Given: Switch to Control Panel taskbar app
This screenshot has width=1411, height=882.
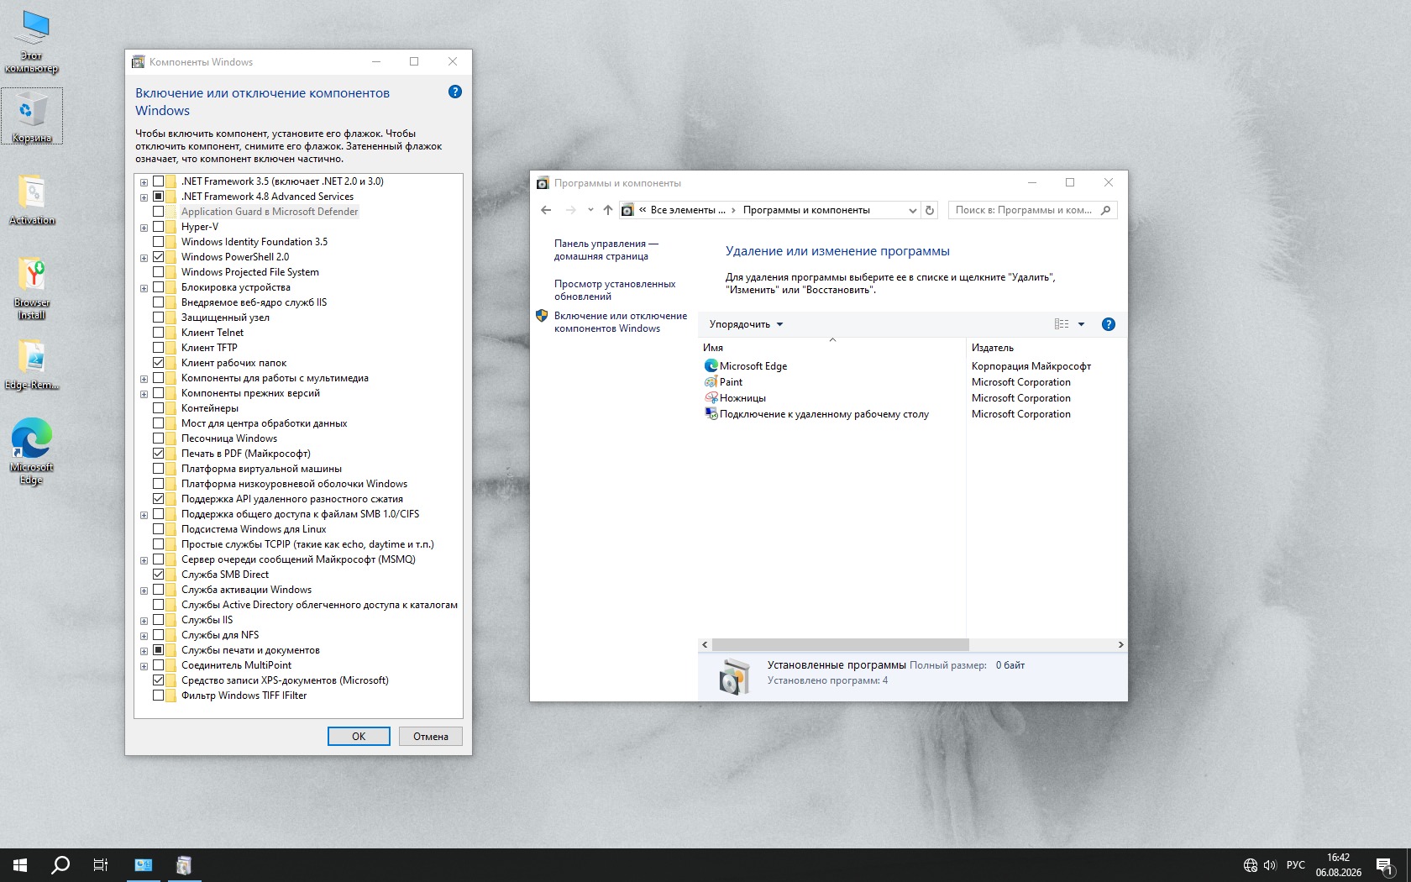Looking at the screenshot, I should pyautogui.click(x=144, y=865).
